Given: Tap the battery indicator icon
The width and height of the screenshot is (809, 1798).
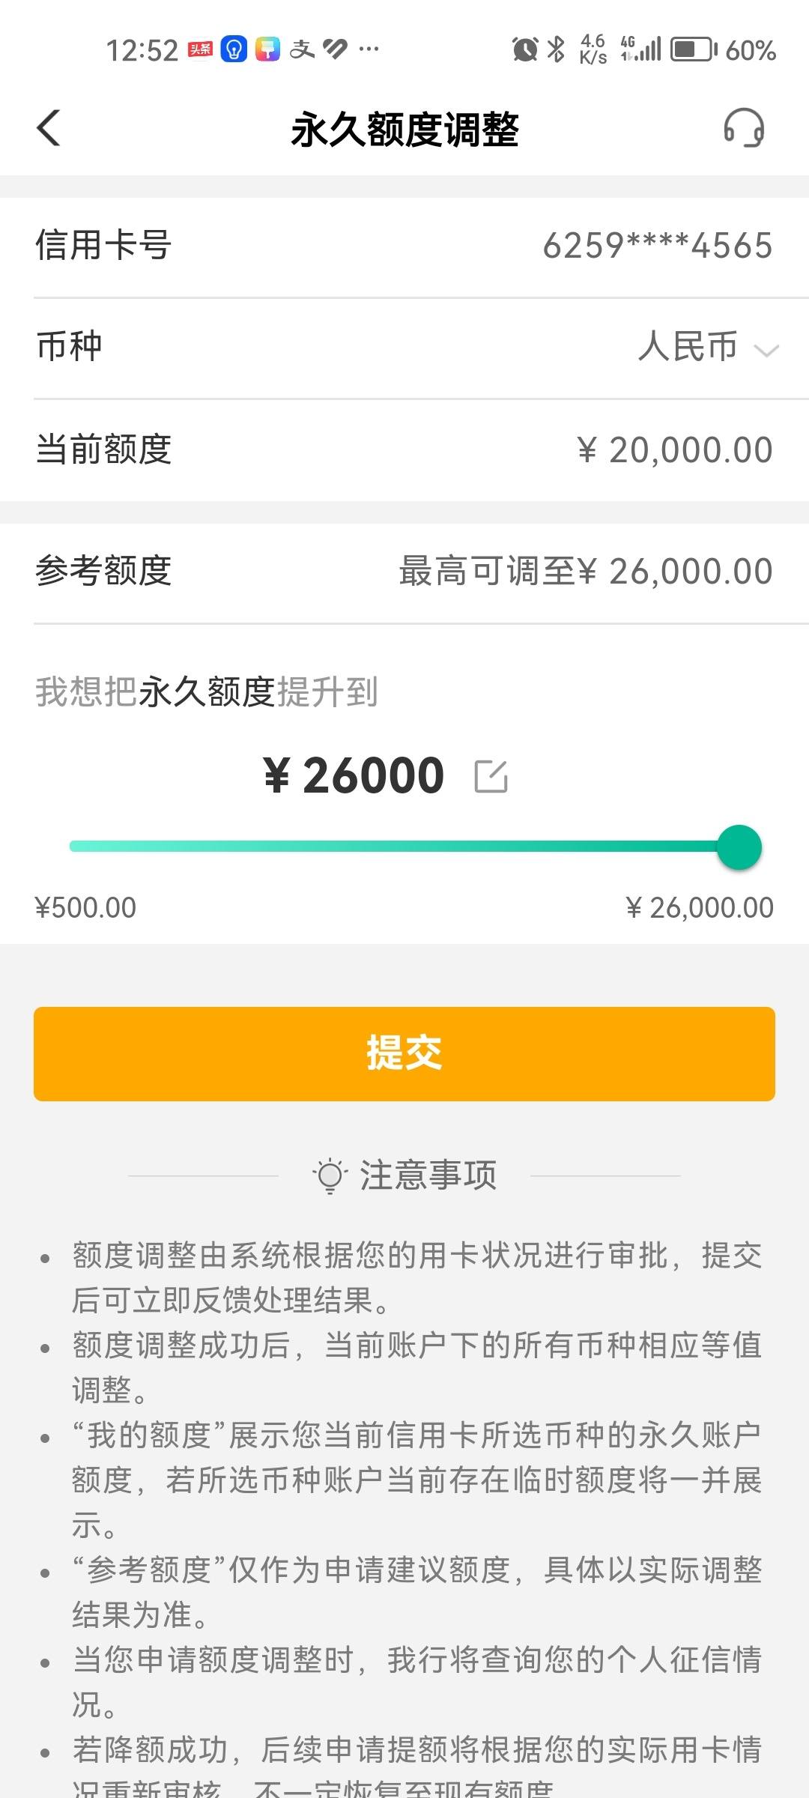Looking at the screenshot, I should point(694,50).
